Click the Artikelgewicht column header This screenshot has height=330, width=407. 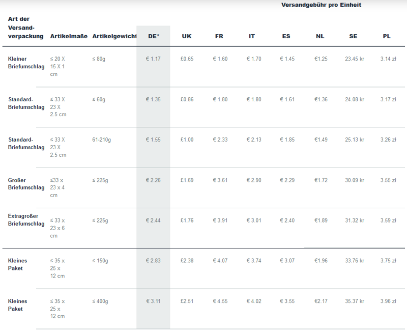coord(114,36)
